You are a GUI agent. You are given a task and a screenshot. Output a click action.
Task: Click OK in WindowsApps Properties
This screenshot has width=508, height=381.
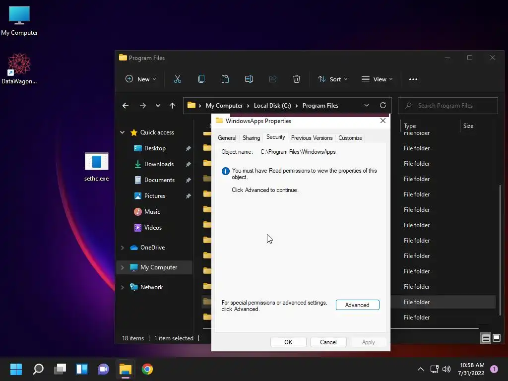pyautogui.click(x=288, y=342)
